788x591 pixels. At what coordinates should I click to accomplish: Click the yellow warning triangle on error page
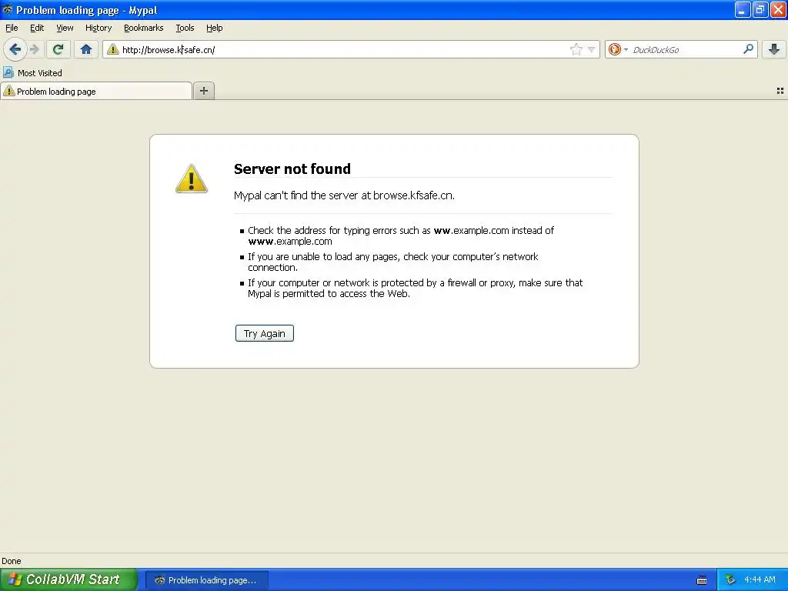point(192,179)
